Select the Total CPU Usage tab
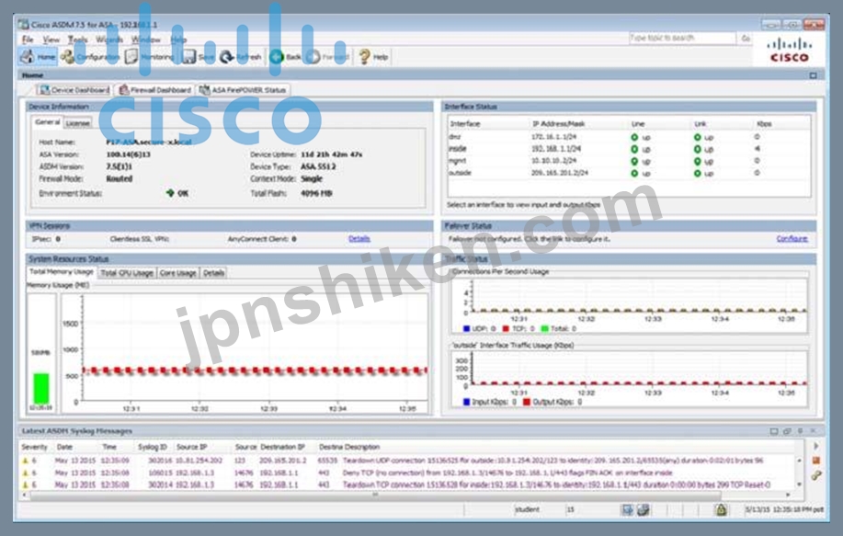 click(x=127, y=273)
